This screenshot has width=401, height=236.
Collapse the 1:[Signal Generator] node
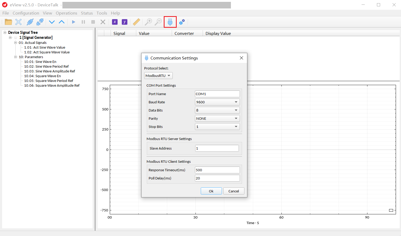[x=10, y=38]
